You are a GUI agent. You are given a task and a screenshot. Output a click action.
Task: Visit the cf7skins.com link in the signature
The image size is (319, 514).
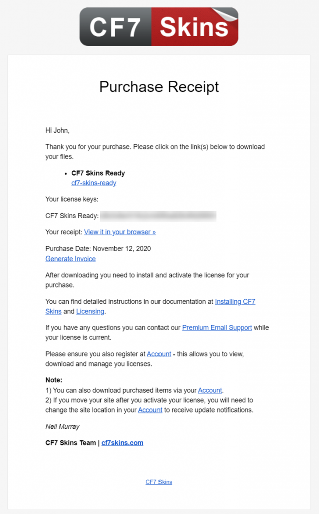pyautogui.click(x=122, y=443)
